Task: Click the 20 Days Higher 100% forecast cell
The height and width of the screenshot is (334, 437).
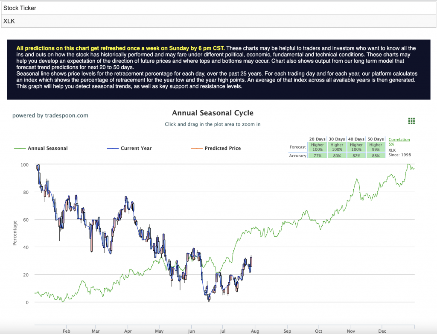Action: [x=318, y=147]
